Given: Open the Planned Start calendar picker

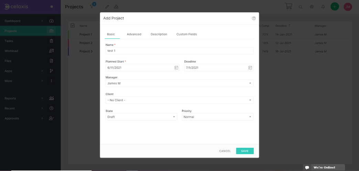Looking at the screenshot, I should [176, 68].
